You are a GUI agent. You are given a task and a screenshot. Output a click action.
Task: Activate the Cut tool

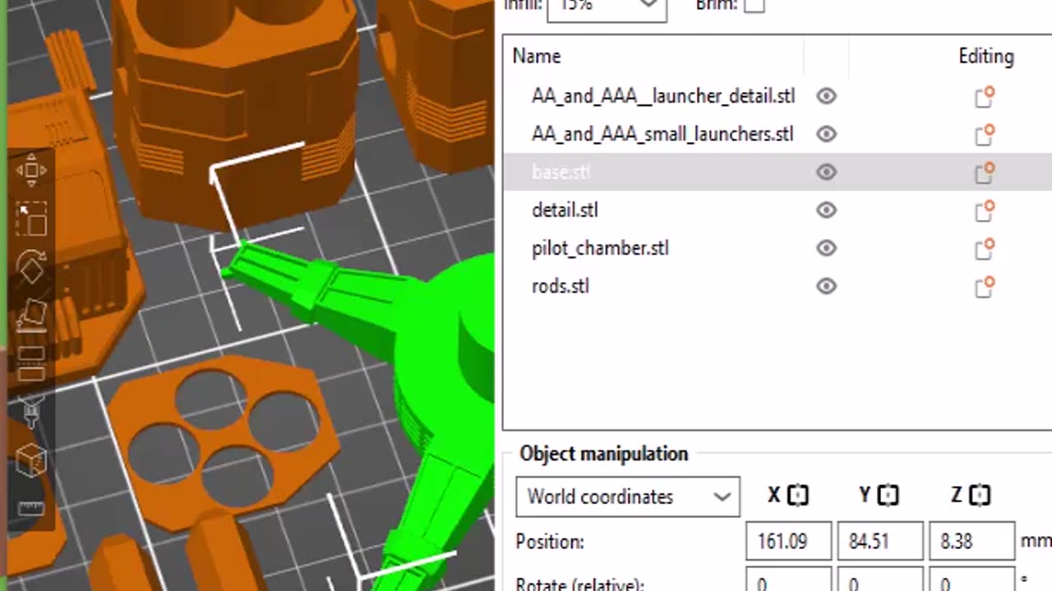31,364
